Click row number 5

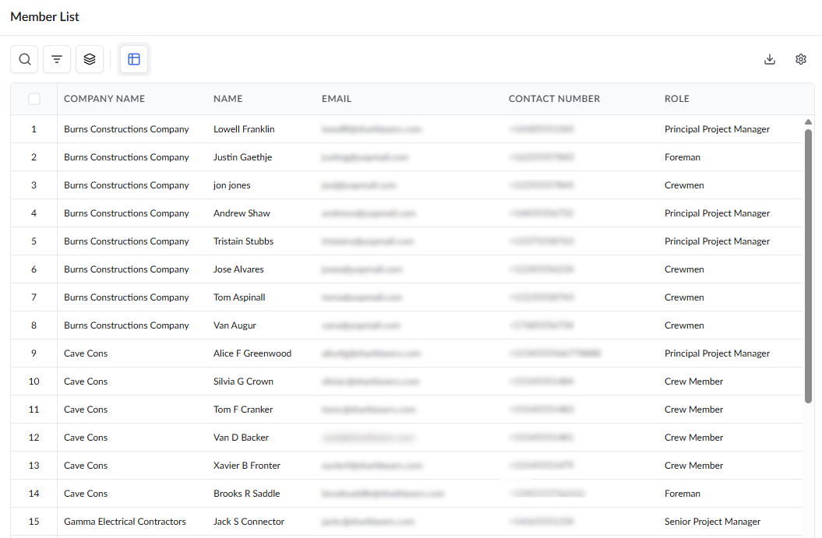(x=34, y=241)
